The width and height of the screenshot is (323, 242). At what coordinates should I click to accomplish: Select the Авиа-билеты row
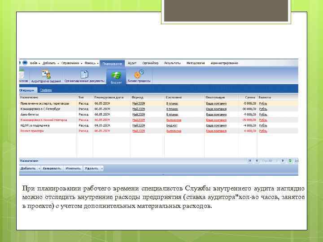pyautogui.click(x=159, y=114)
